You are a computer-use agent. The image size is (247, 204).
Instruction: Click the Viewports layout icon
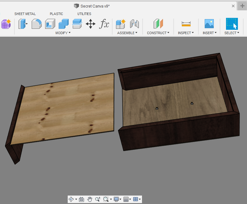(135, 199)
